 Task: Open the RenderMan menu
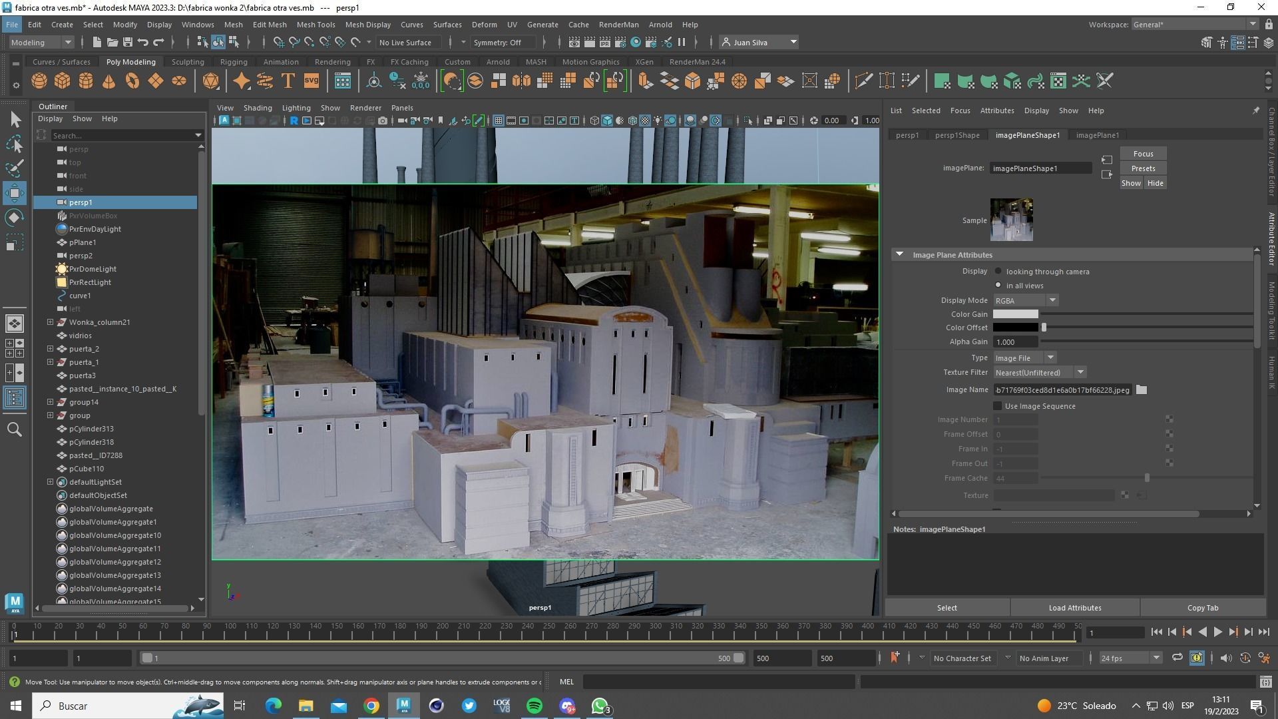618,25
